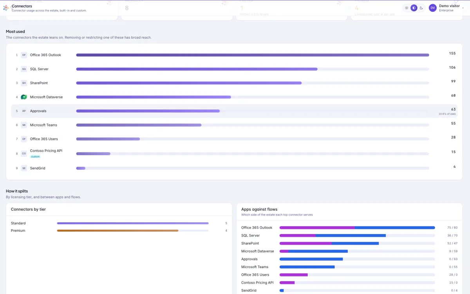Image resolution: width=470 pixels, height=294 pixels.
Task: Click the Apps against flows card title
Action: [x=259, y=210]
